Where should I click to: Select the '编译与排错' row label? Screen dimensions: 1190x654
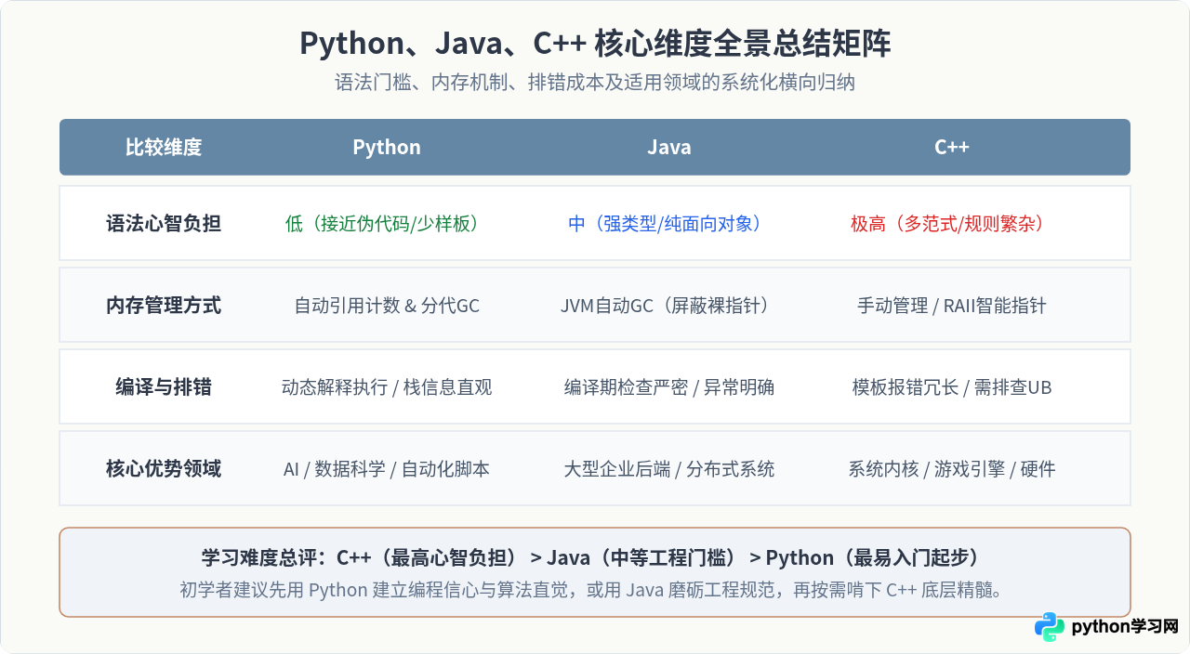click(164, 386)
